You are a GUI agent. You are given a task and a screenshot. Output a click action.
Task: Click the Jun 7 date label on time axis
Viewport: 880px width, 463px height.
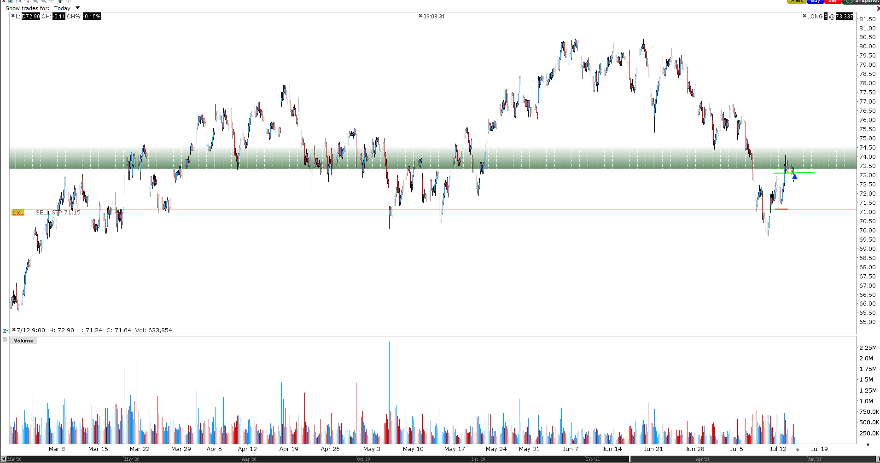point(571,449)
